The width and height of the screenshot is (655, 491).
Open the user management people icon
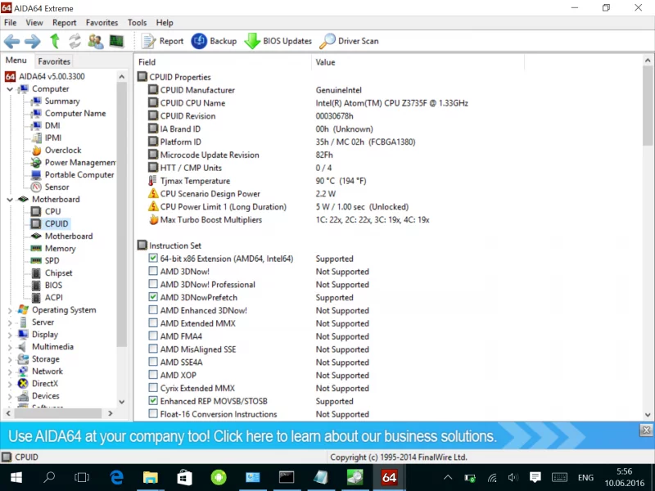[x=96, y=42]
